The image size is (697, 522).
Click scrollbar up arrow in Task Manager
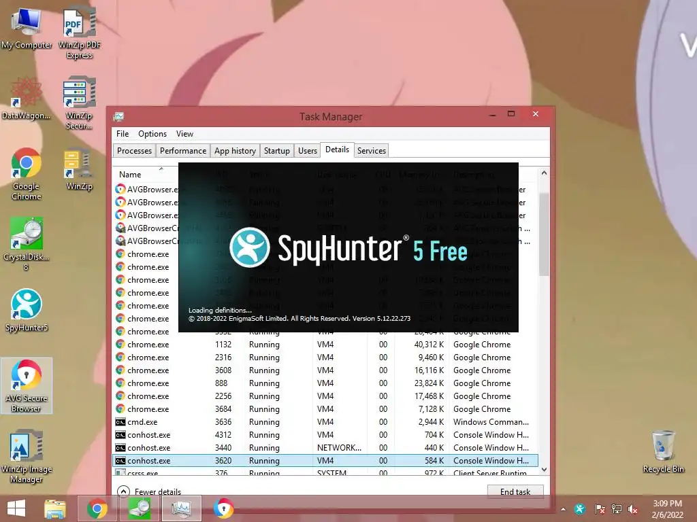544,173
